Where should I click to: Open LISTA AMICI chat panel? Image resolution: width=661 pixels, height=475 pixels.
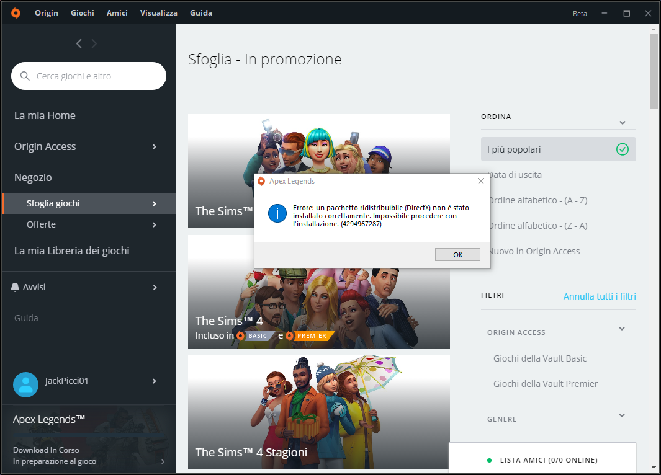point(542,459)
